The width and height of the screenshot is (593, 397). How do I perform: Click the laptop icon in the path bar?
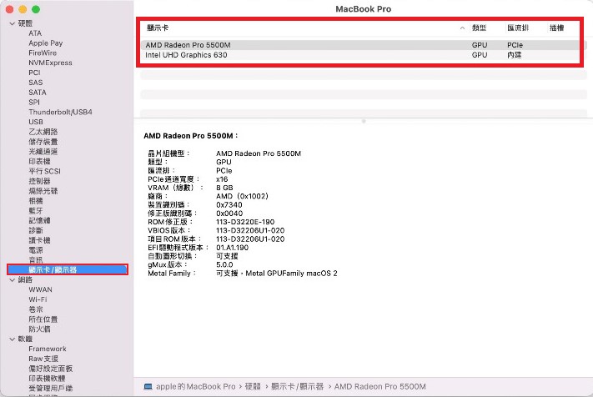coord(148,386)
